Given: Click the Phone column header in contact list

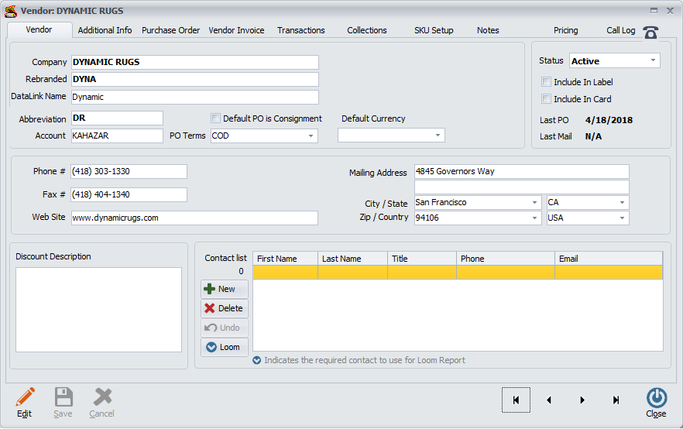Looking at the screenshot, I should tap(506, 259).
